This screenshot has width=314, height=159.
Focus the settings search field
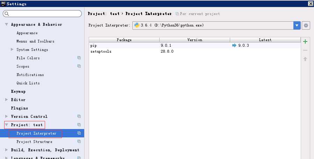(42, 14)
